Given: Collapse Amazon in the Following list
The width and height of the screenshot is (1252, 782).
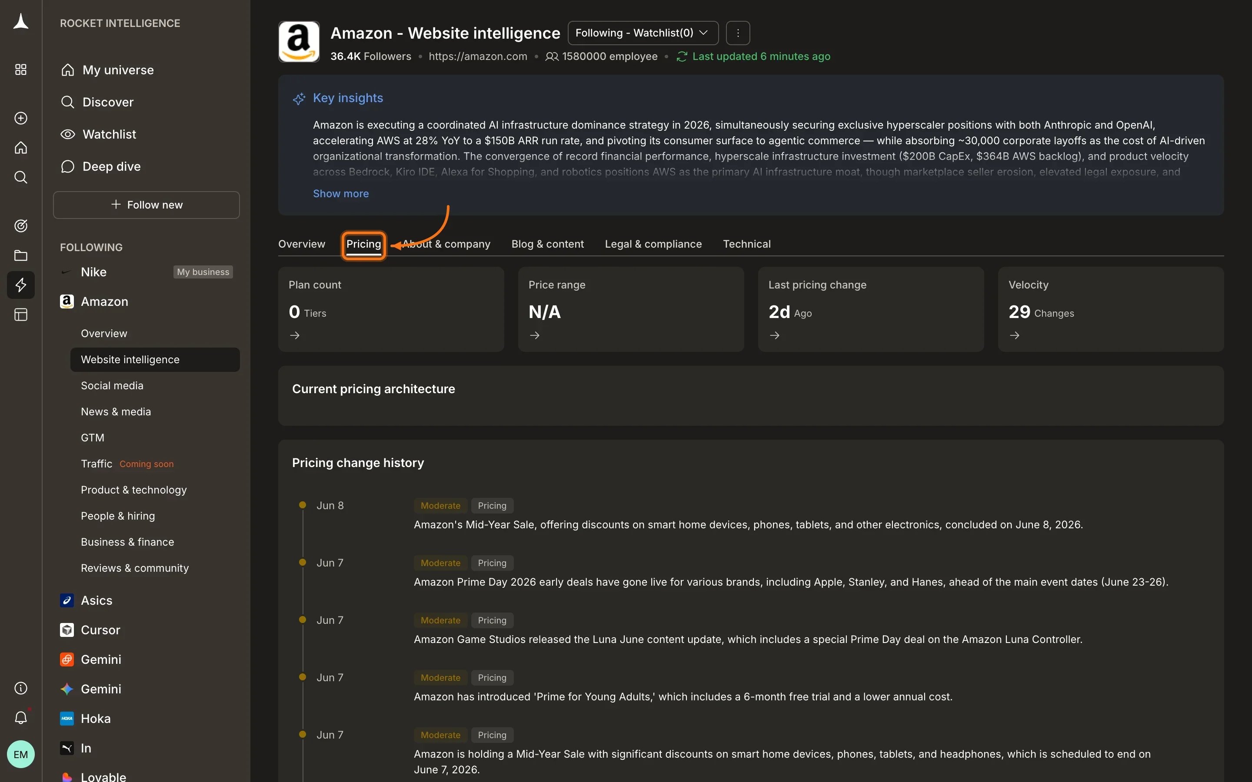Looking at the screenshot, I should 104,302.
